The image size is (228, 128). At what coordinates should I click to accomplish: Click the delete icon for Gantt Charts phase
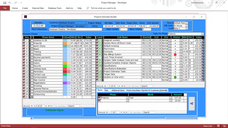24,46
